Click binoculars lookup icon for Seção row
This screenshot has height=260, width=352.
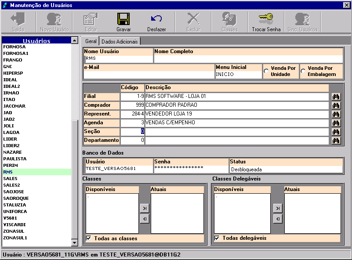click(336, 132)
